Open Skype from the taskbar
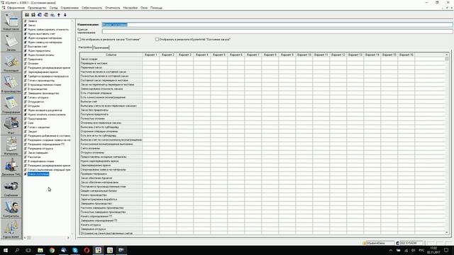Screen dimensions: 454x255 tap(75, 250)
